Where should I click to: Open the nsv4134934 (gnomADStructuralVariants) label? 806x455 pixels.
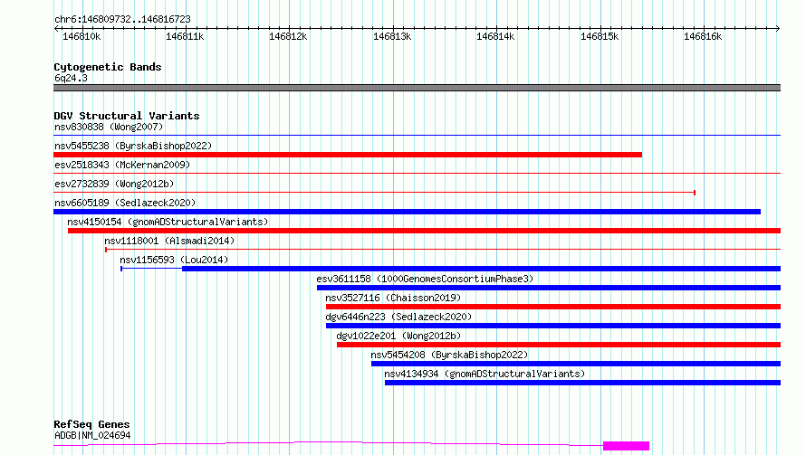click(485, 374)
